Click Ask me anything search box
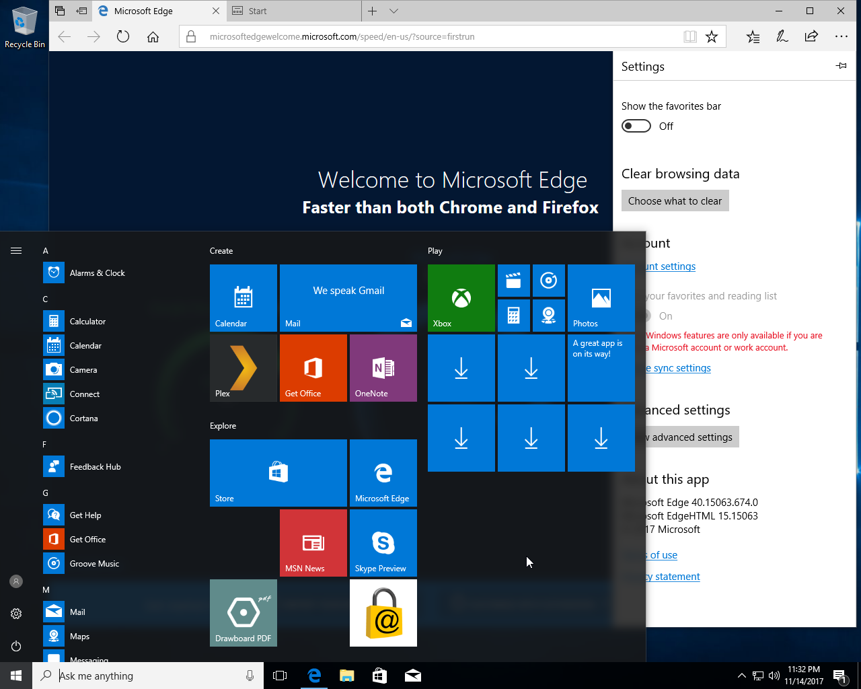Screen dimensions: 861x689 click(148, 676)
